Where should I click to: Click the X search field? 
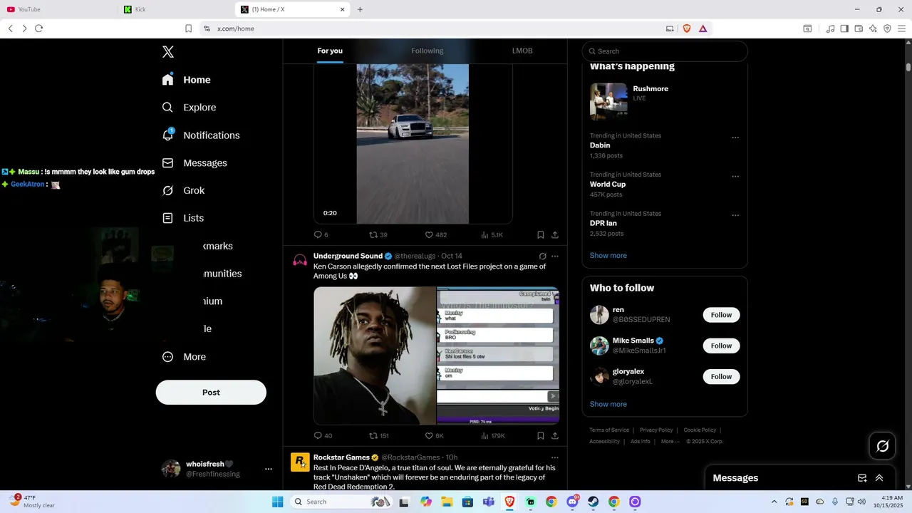(x=665, y=51)
